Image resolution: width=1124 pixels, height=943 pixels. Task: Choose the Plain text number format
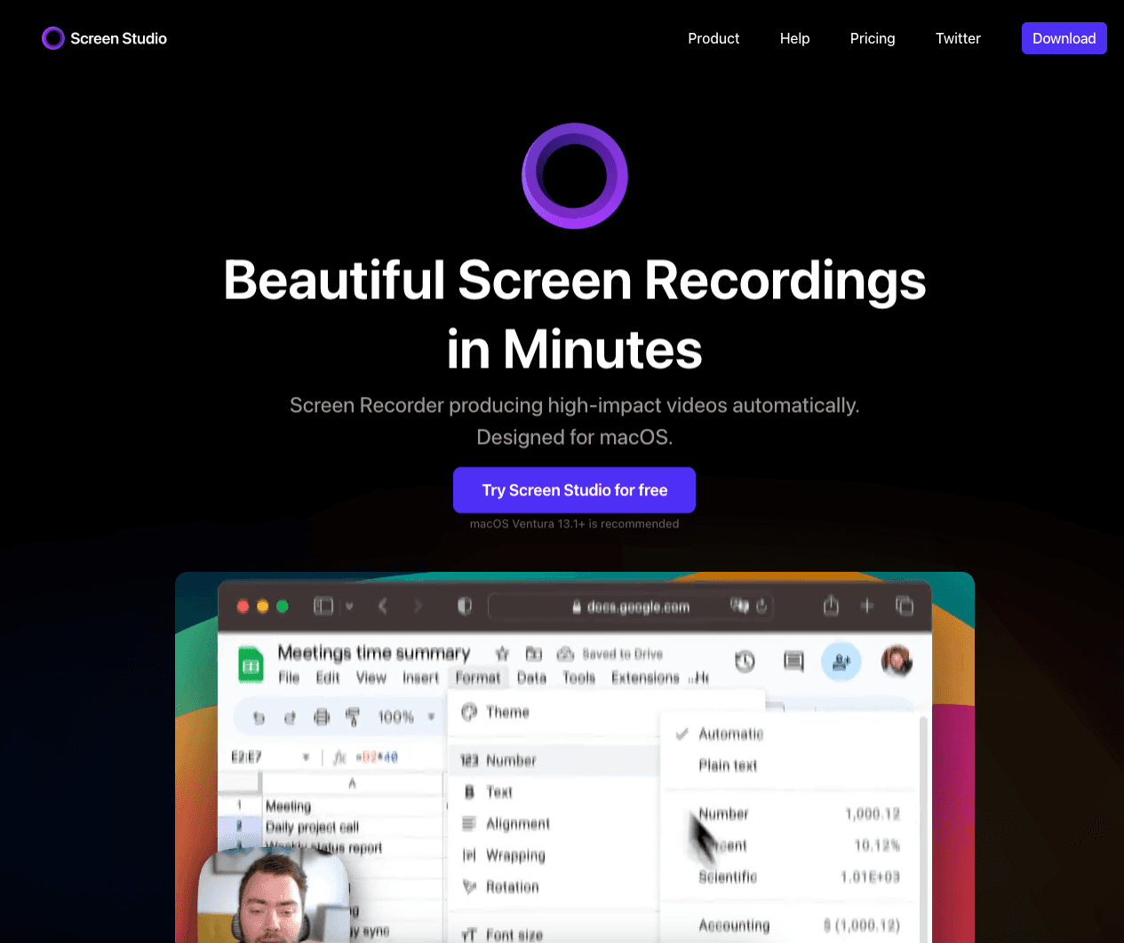click(790, 765)
